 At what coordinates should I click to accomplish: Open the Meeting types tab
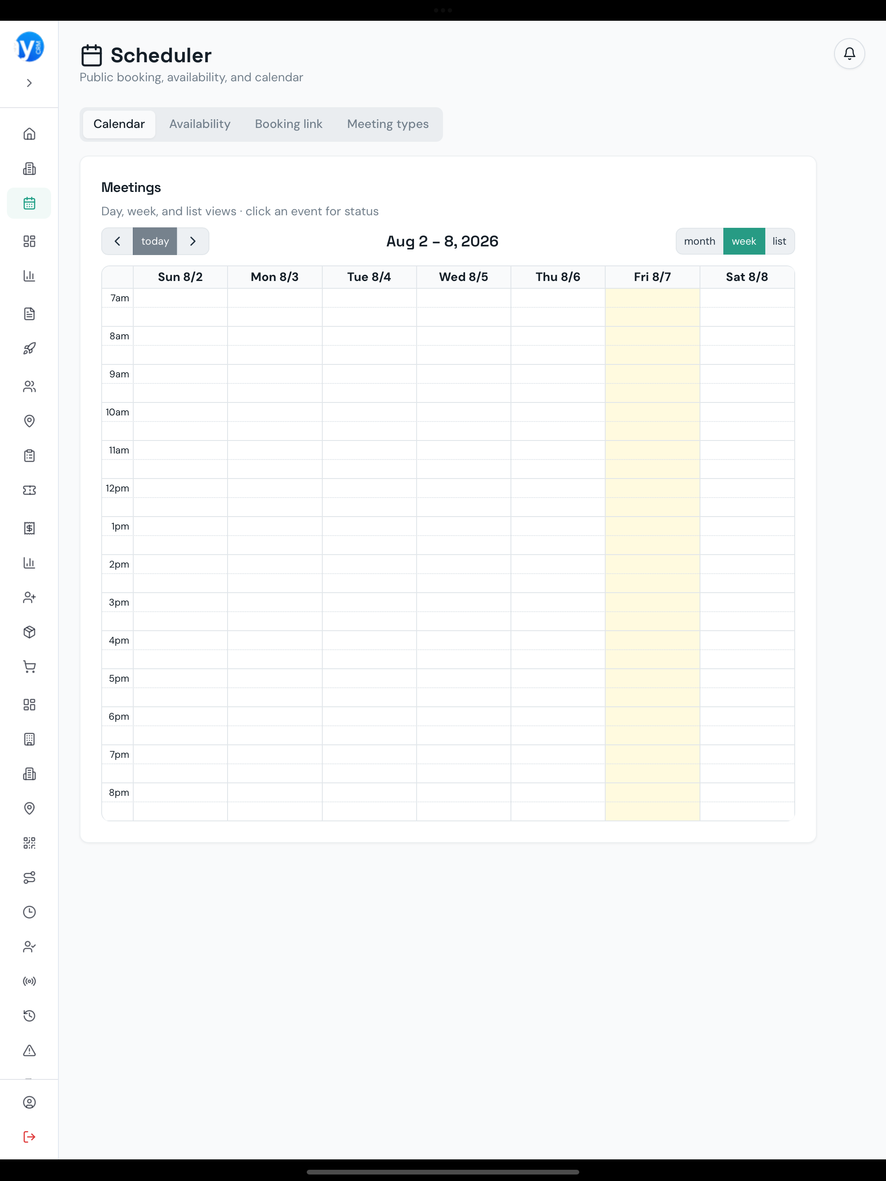click(388, 124)
